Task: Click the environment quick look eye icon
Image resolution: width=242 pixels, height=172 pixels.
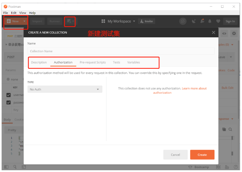Action: click(224, 33)
